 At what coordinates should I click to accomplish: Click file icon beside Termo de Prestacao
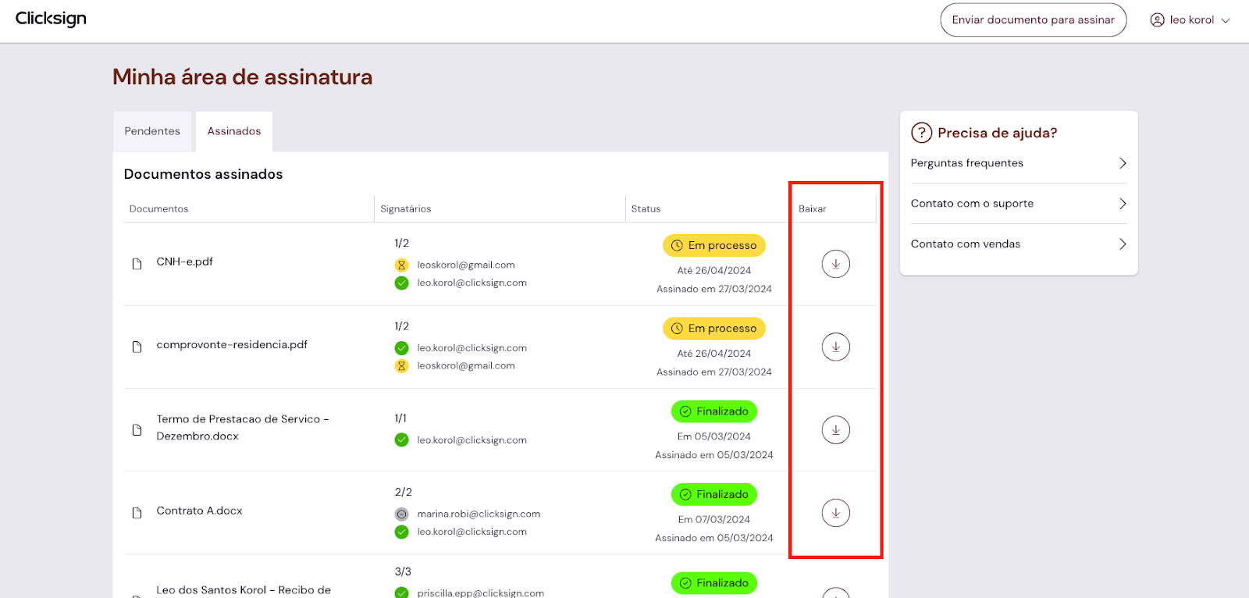pyautogui.click(x=137, y=430)
